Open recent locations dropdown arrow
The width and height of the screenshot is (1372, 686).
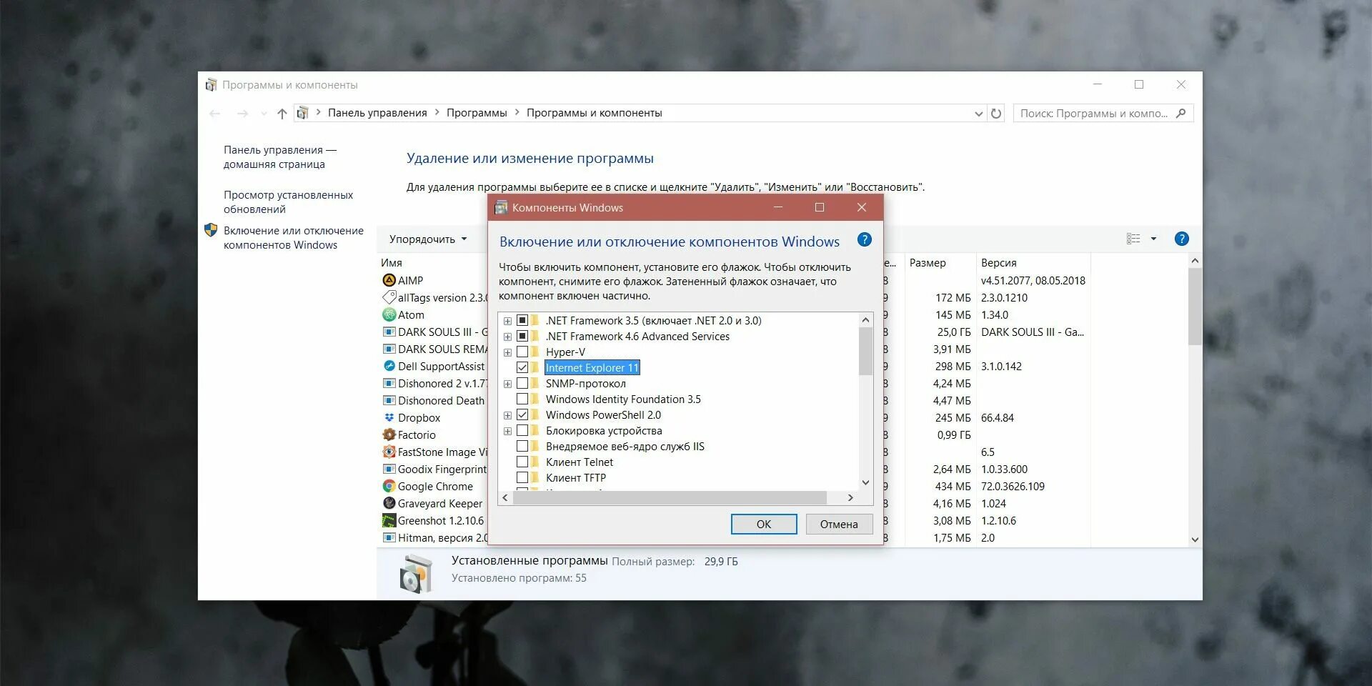[264, 114]
